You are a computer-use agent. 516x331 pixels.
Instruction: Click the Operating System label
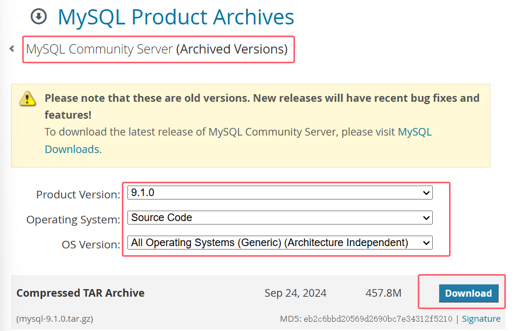[73, 219]
